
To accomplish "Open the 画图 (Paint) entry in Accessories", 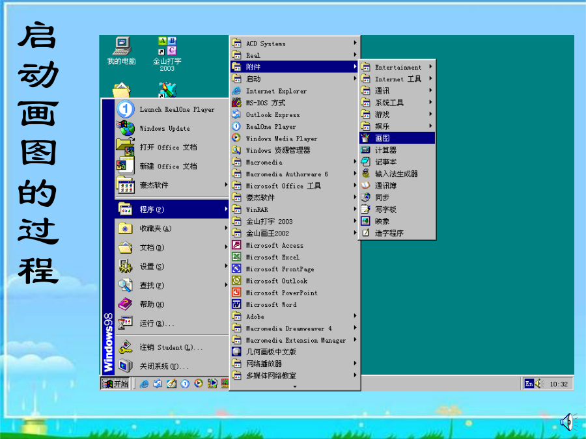I will (397, 138).
